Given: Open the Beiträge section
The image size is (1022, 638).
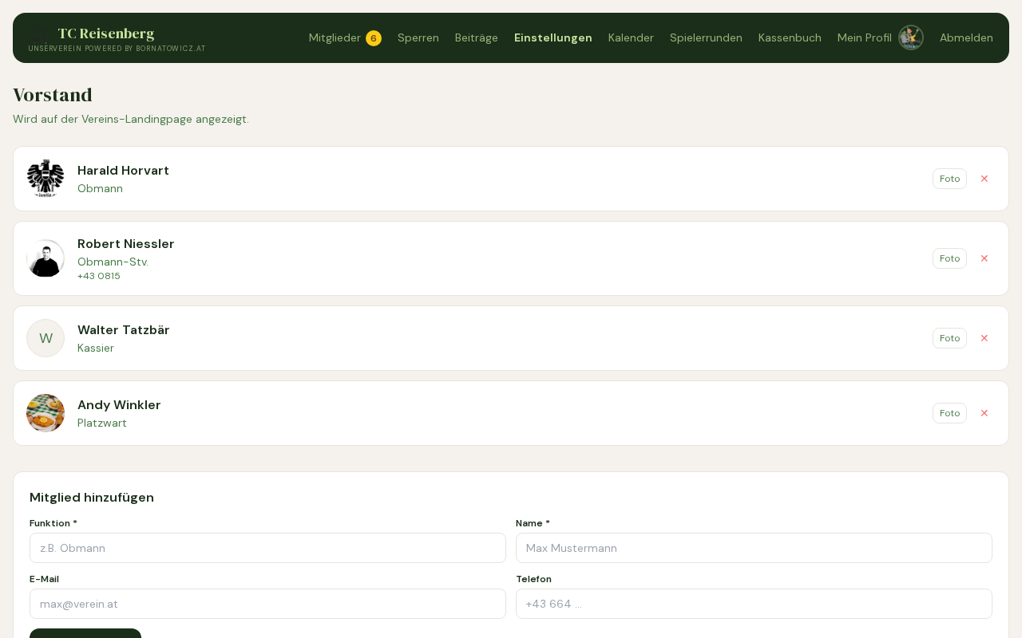Looking at the screenshot, I should [x=477, y=37].
